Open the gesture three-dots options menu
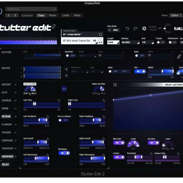Image resolution: width=183 pixels, height=183 pixels. click(100, 39)
